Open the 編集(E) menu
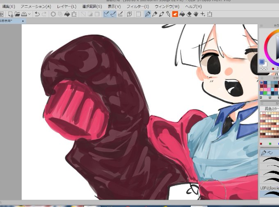 (x=8, y=7)
